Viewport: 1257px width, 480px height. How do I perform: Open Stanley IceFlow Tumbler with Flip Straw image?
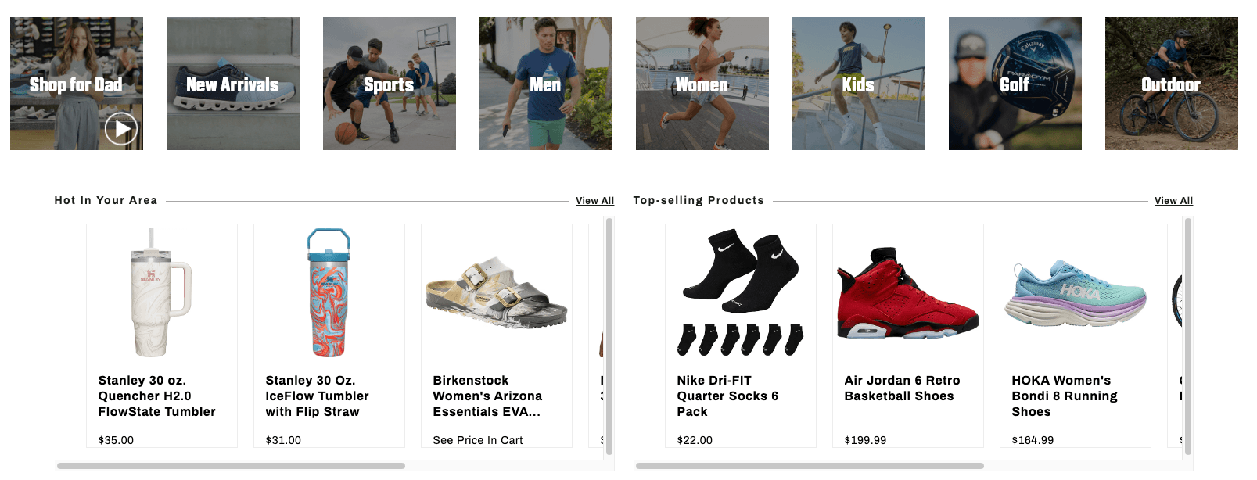[329, 293]
